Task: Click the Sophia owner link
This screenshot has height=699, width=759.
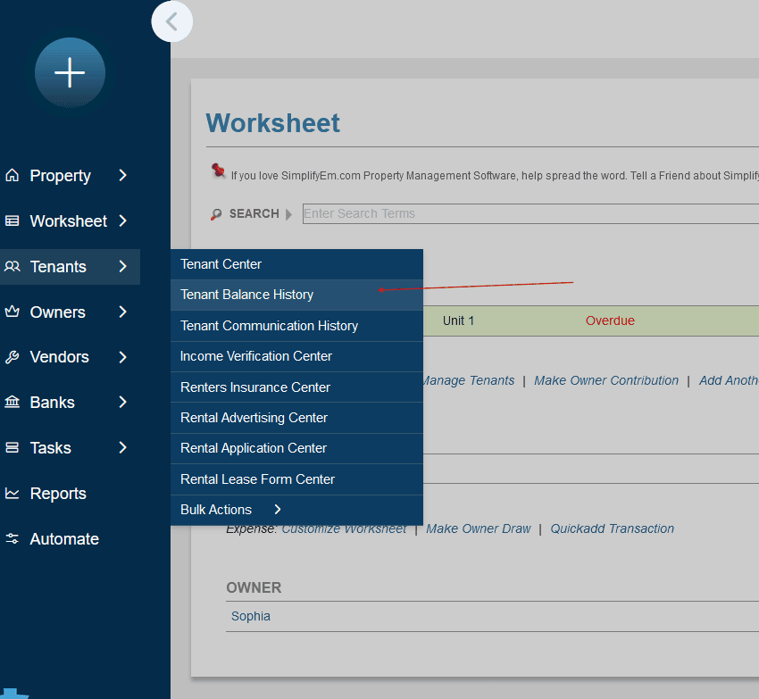Action: pyautogui.click(x=251, y=616)
